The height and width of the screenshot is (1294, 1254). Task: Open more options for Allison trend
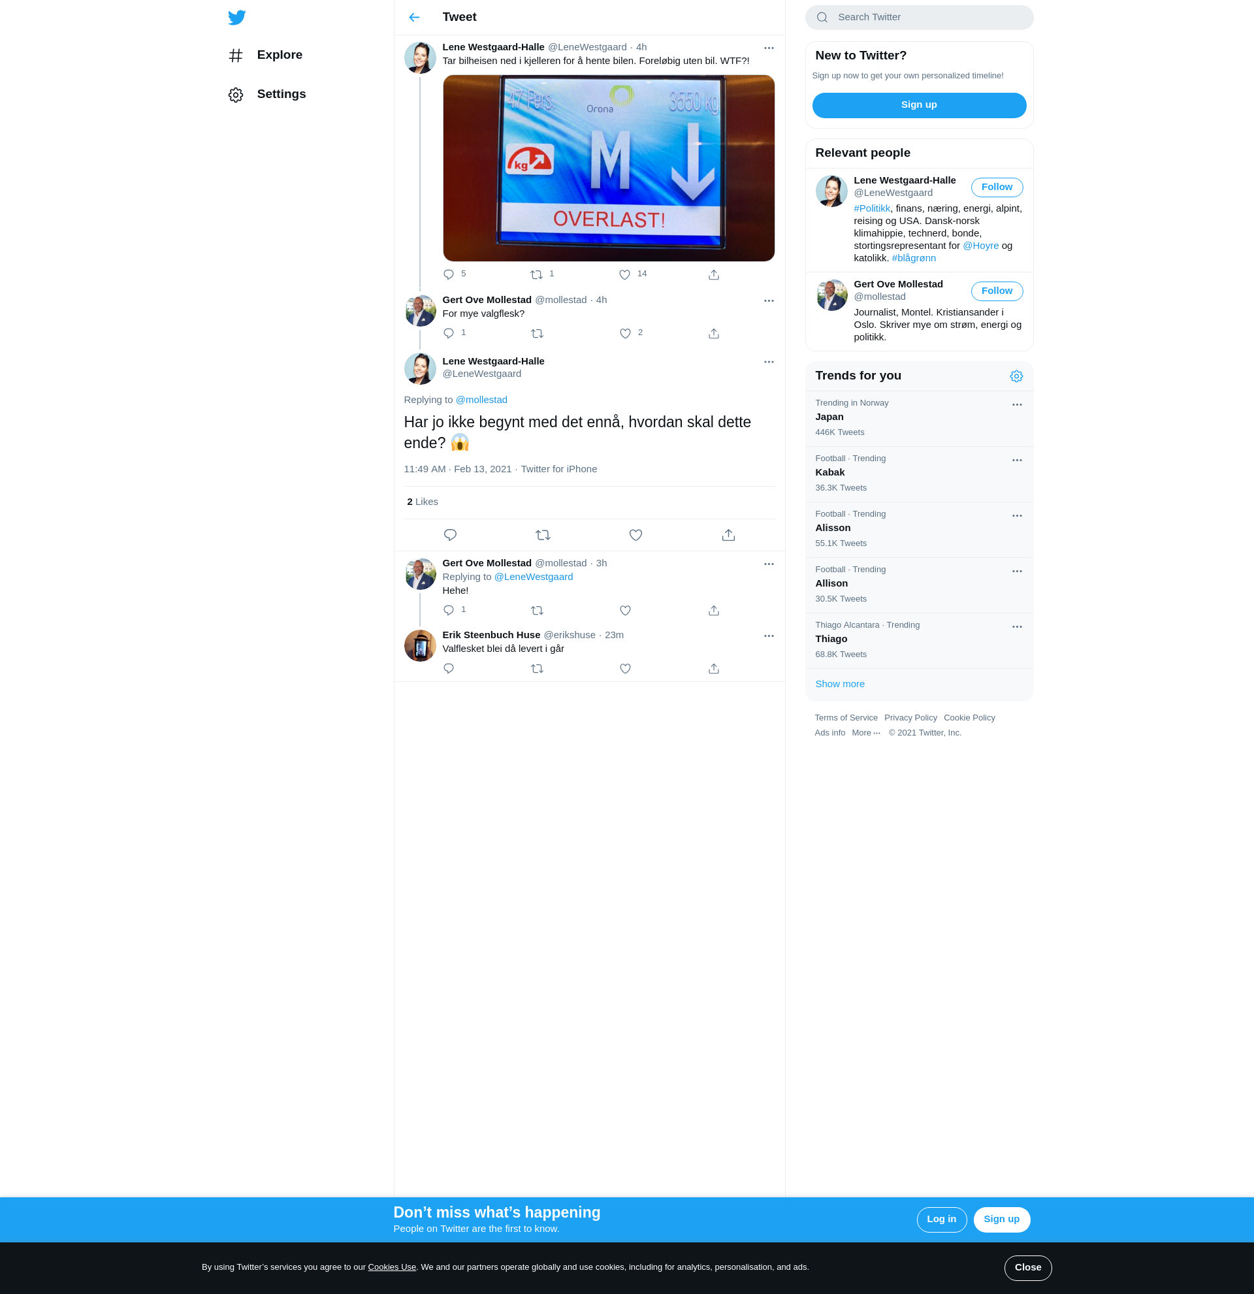coord(1017,571)
